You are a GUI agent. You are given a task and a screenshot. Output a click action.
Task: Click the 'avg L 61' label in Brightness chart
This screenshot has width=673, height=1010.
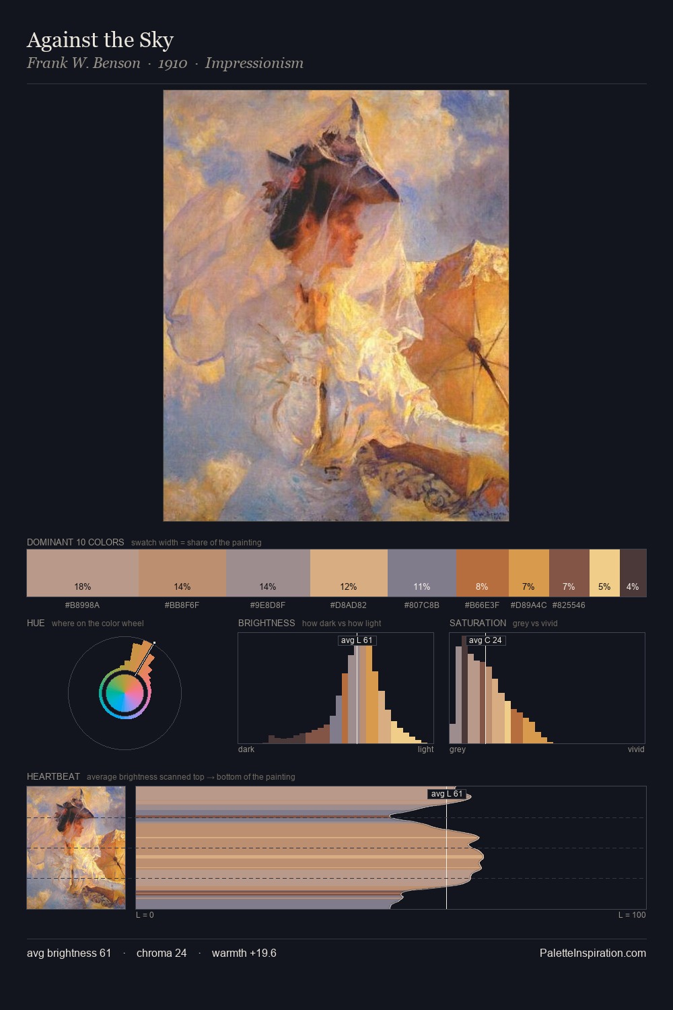pyautogui.click(x=357, y=640)
